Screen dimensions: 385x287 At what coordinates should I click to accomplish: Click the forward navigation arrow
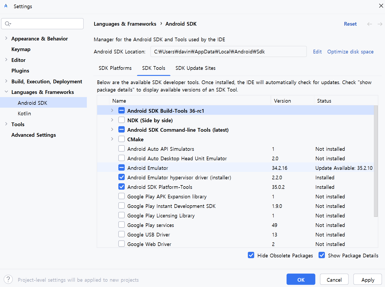380,24
